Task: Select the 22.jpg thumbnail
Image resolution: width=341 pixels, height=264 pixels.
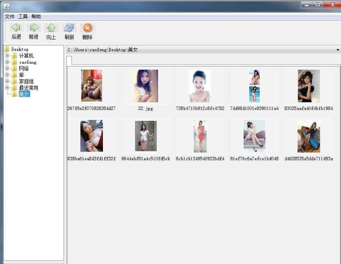Action: (x=145, y=86)
